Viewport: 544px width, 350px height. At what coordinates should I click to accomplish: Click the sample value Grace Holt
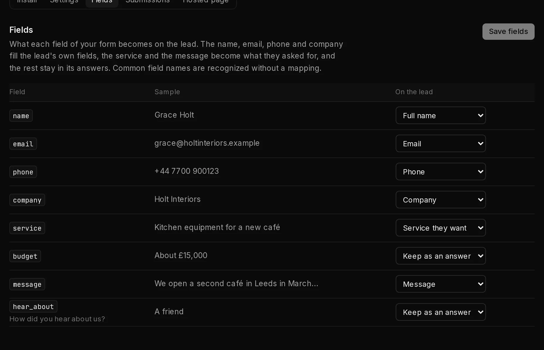point(174,115)
